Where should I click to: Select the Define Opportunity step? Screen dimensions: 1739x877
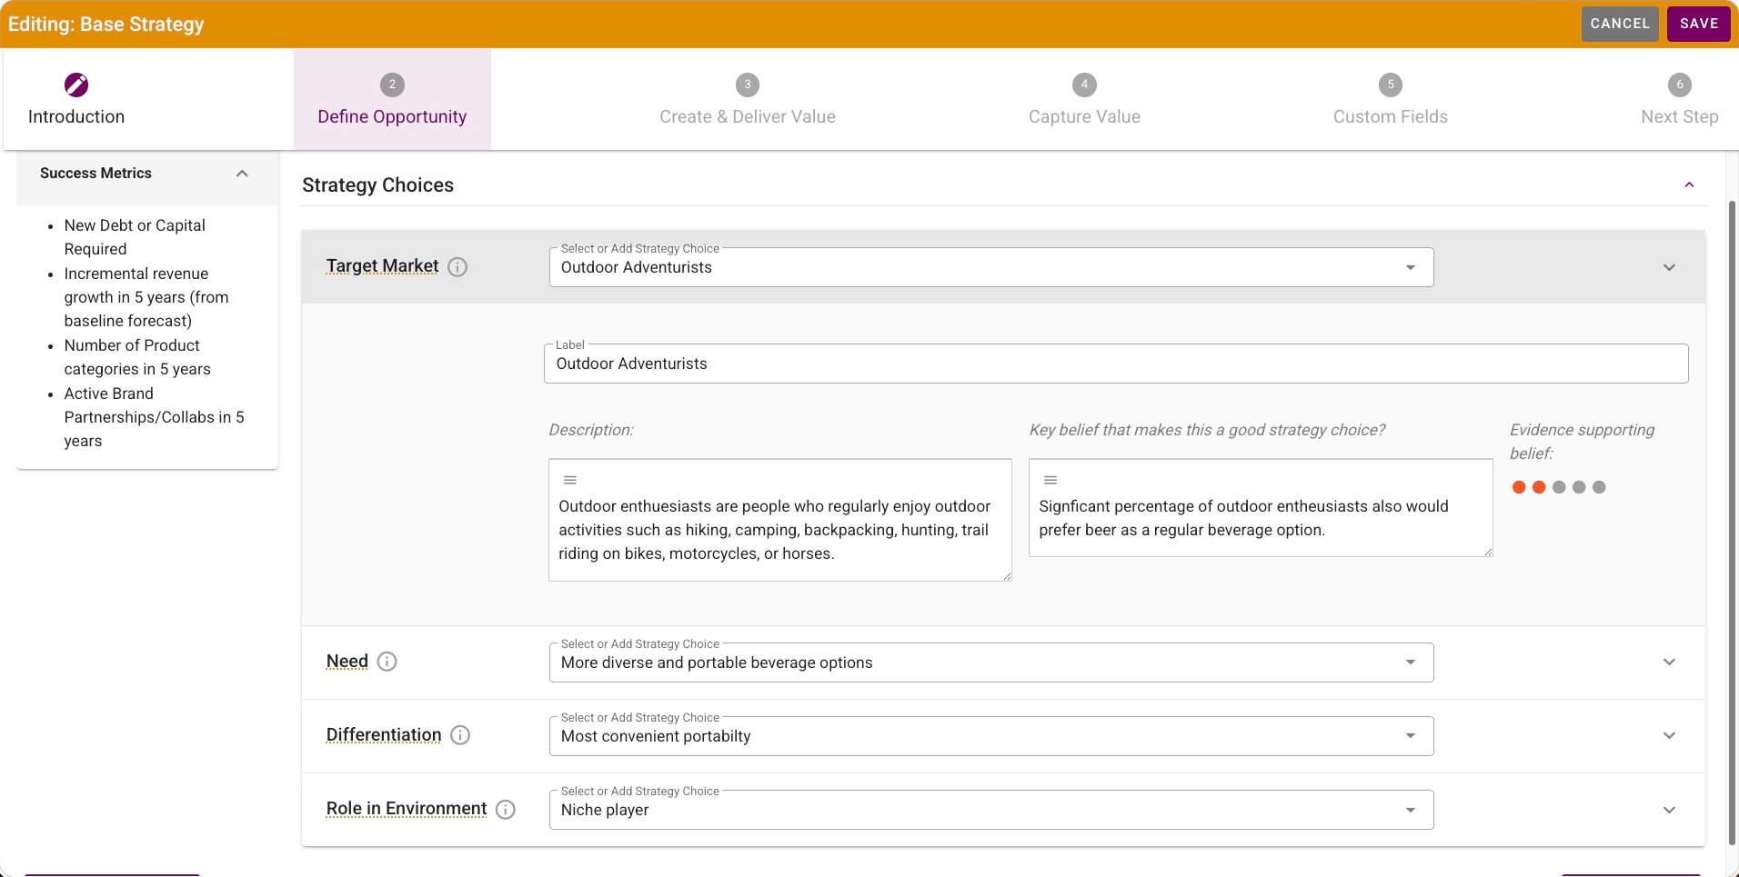pyautogui.click(x=392, y=99)
